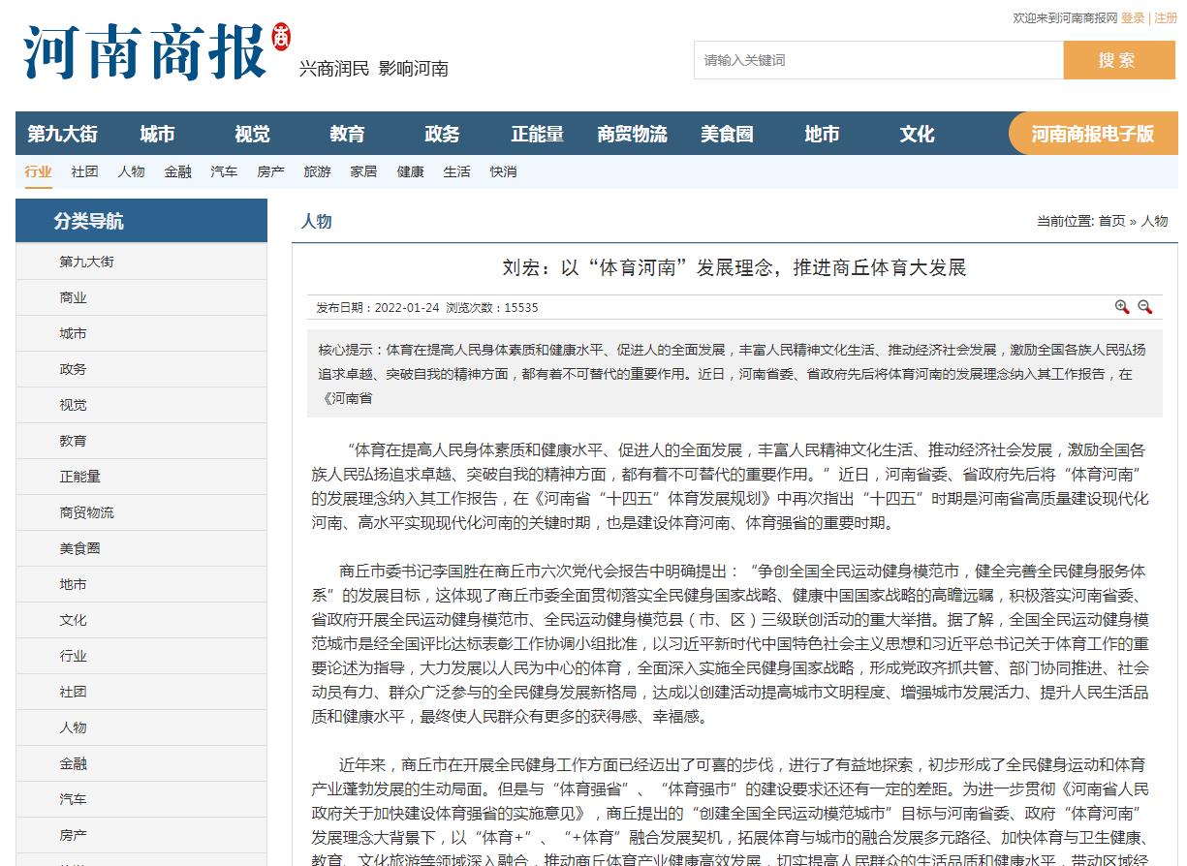Select 汽车 sub-navigation tab
The image size is (1187, 866).
[225, 171]
